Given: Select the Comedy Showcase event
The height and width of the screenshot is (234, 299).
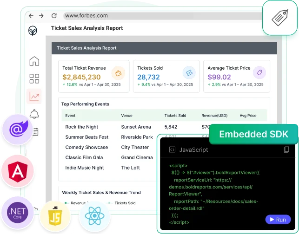Looking at the screenshot, I should [86, 147].
